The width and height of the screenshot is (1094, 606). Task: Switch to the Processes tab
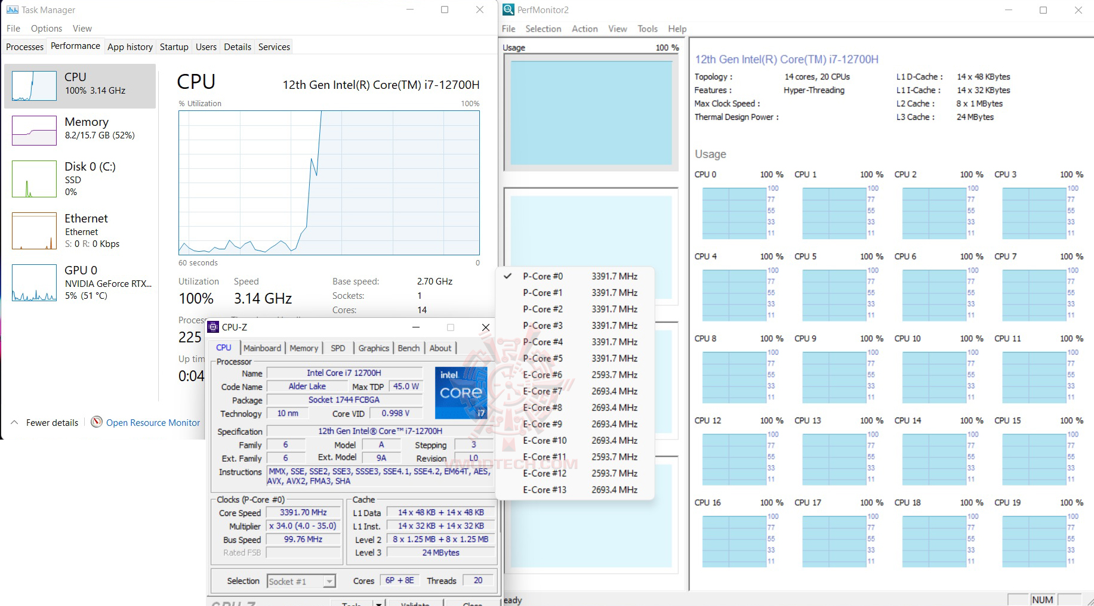tap(25, 47)
